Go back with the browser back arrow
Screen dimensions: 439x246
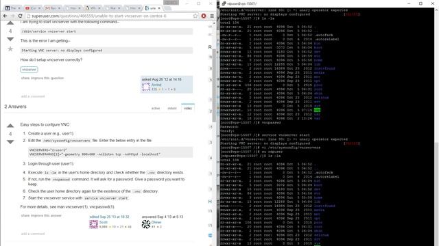click(5, 16)
